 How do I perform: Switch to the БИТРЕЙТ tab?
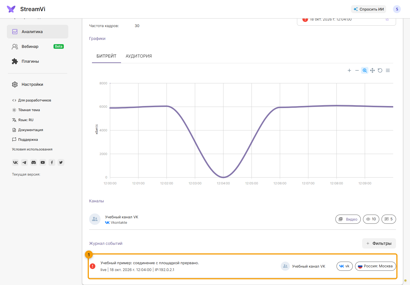(106, 56)
